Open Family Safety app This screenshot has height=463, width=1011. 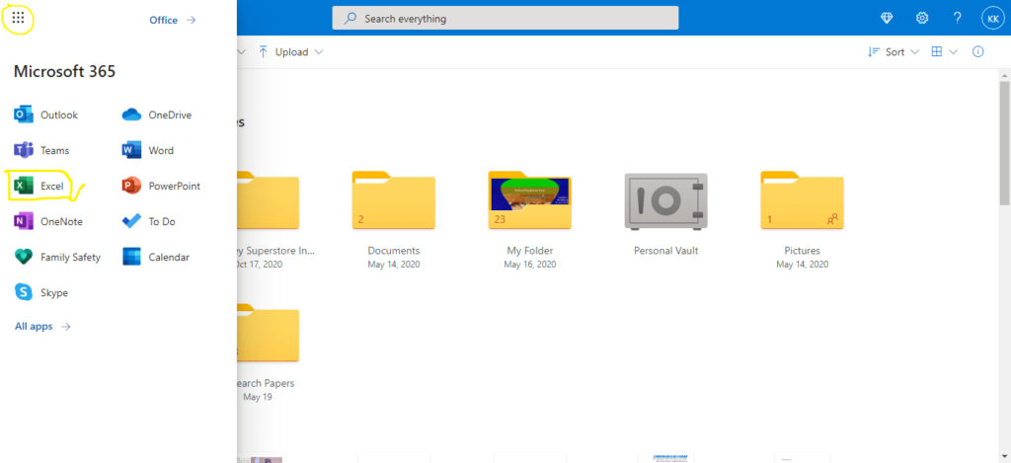tap(57, 257)
